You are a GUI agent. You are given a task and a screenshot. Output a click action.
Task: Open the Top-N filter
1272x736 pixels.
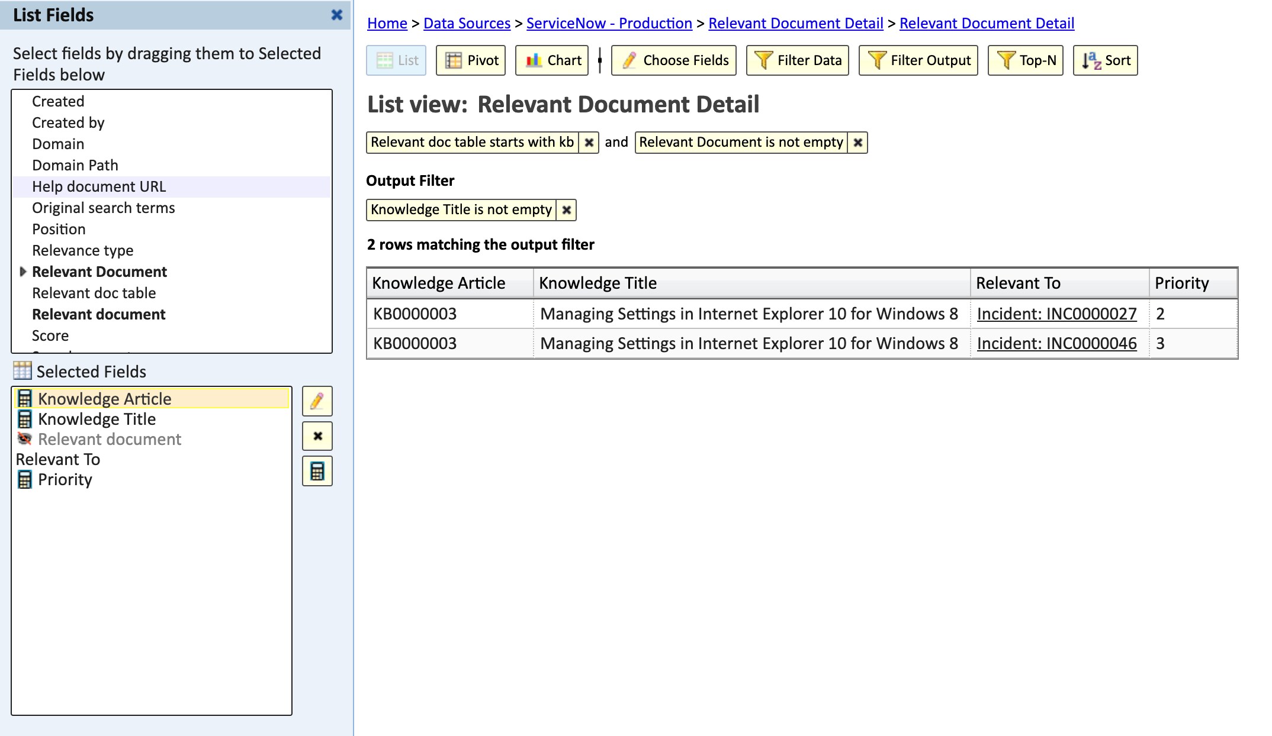click(x=1026, y=60)
